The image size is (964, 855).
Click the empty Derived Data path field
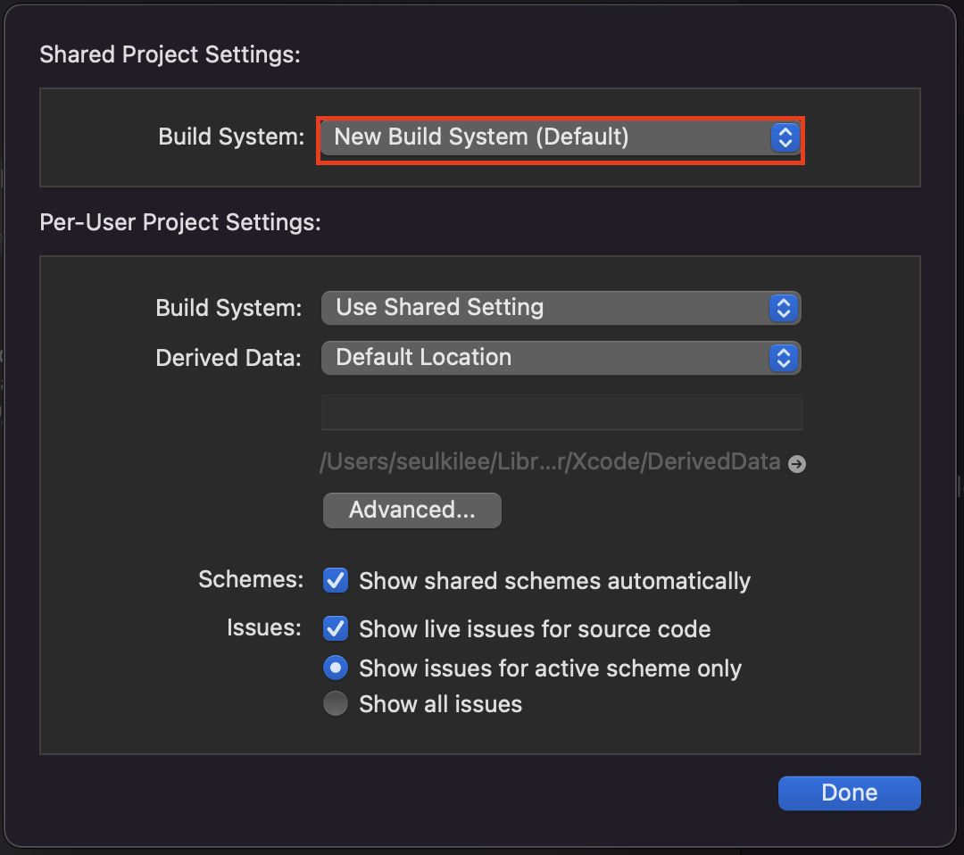(561, 413)
